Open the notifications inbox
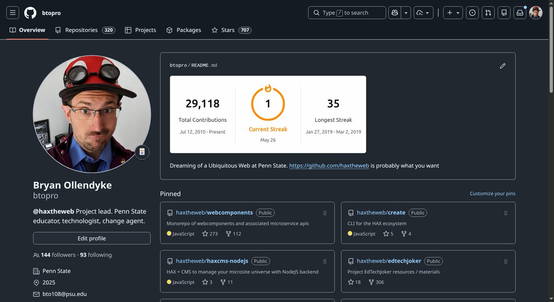554x302 pixels. (x=520, y=13)
